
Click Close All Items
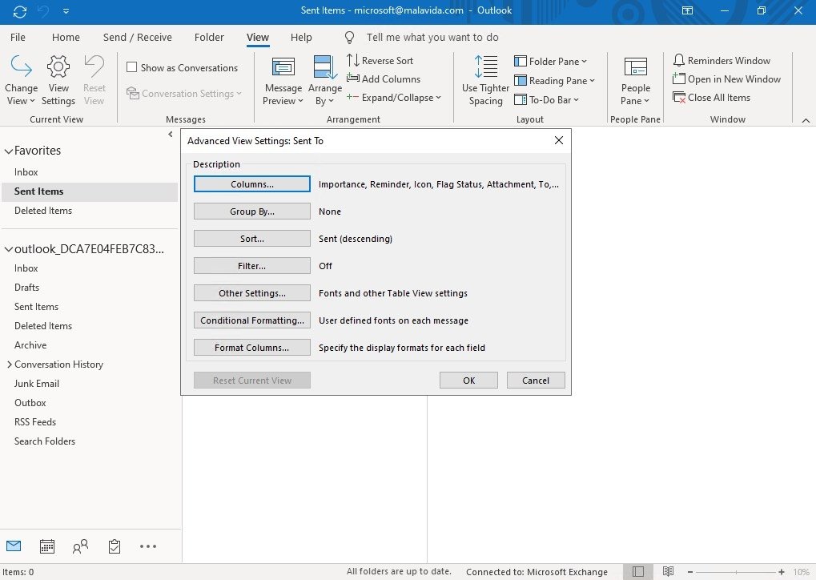tap(711, 98)
